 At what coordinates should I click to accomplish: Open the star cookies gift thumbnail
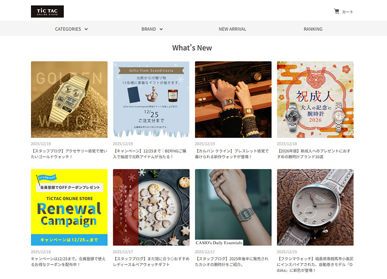[151, 207]
